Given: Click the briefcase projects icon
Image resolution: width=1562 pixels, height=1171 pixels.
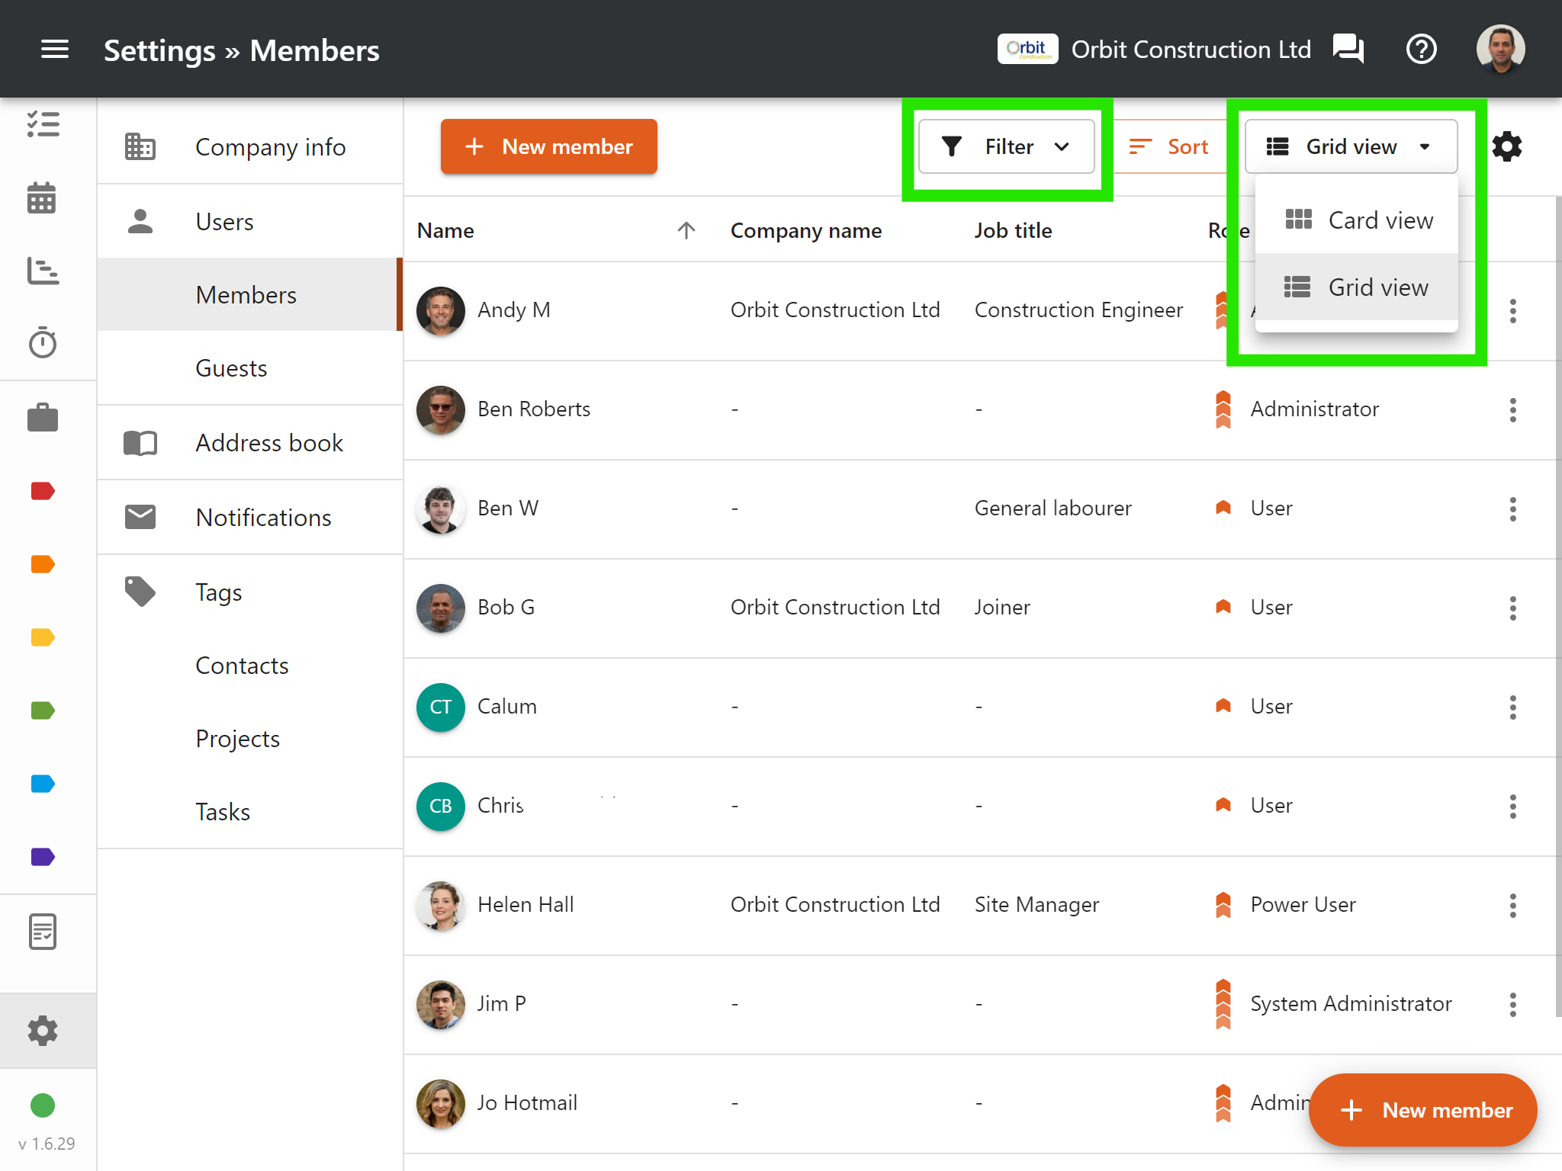Looking at the screenshot, I should click(42, 418).
